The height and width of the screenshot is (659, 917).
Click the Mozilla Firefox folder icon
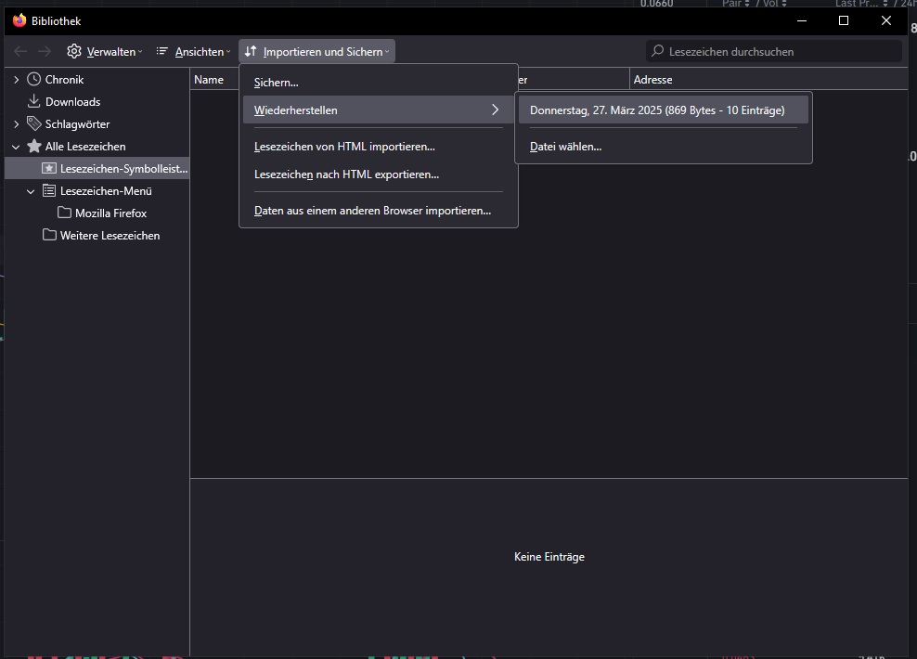tap(64, 213)
